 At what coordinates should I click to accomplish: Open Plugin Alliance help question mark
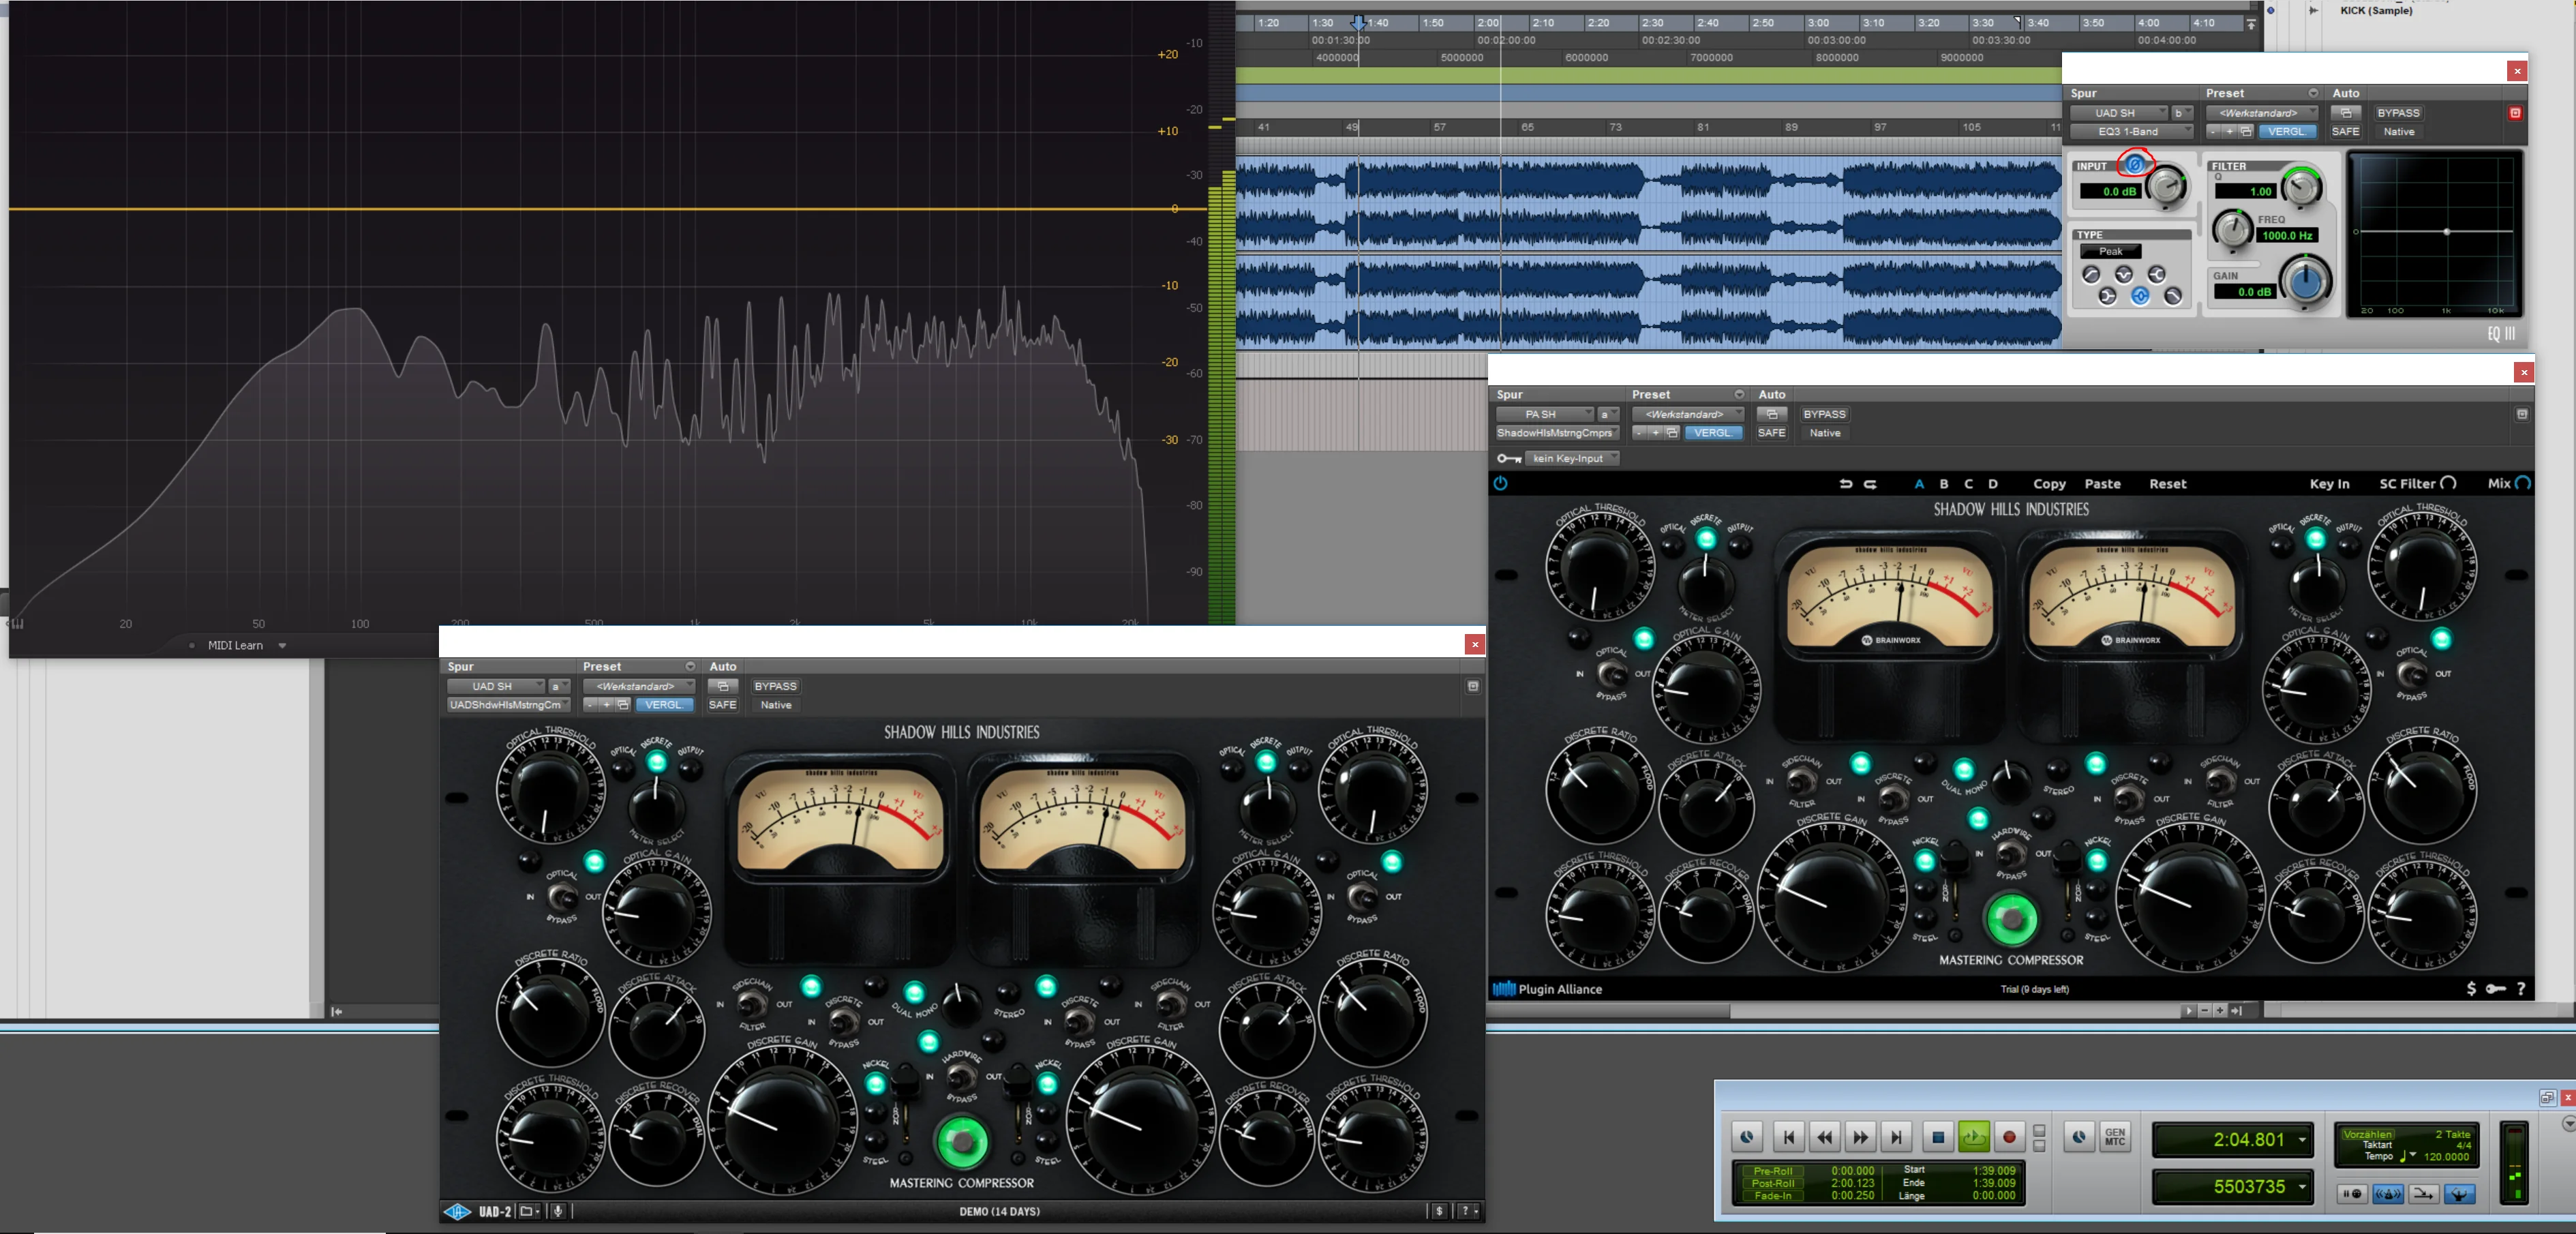coord(2521,989)
